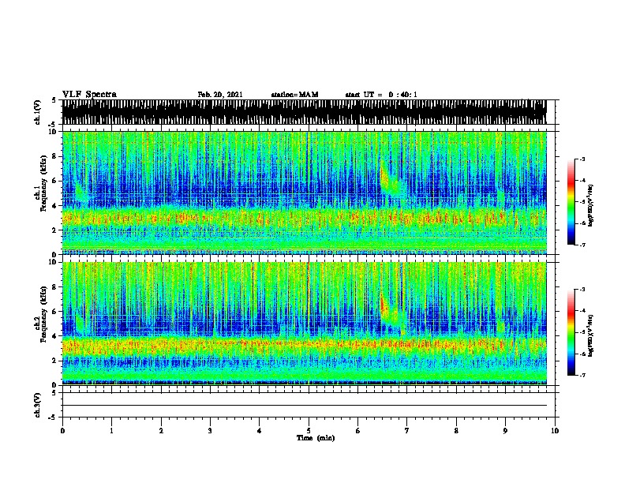Click the "-3" label on ch.1 color bar
Image resolution: width=625 pixels, height=483 pixels.
point(582,159)
